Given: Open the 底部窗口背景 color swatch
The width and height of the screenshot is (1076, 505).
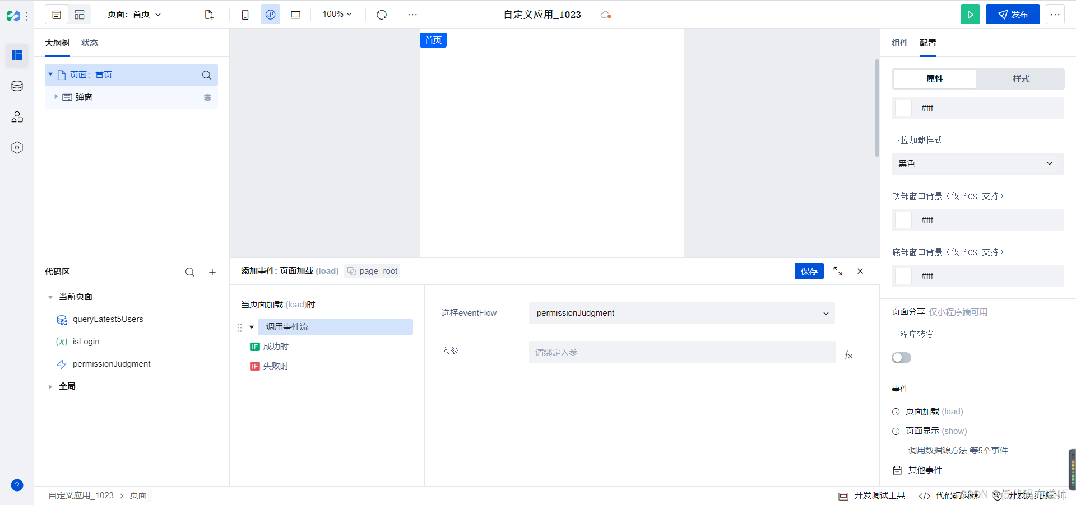Looking at the screenshot, I should pos(903,276).
